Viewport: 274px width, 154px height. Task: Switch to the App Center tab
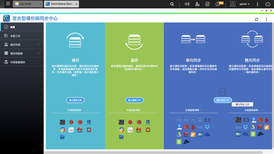coord(26,4)
